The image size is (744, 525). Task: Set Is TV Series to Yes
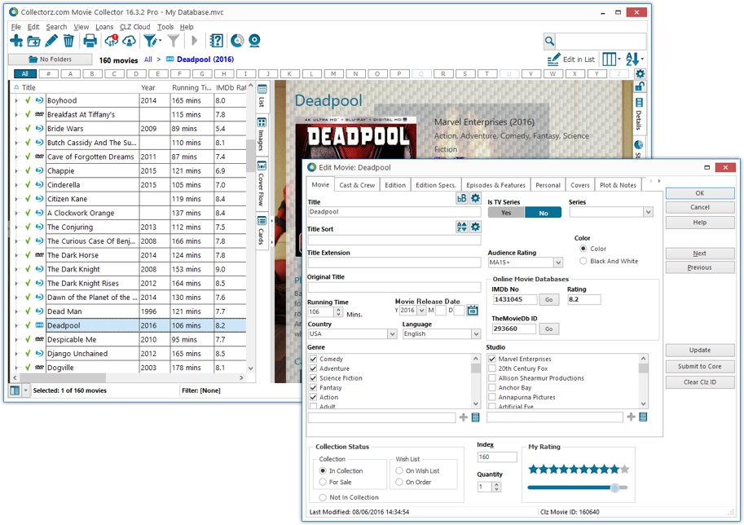pos(506,213)
